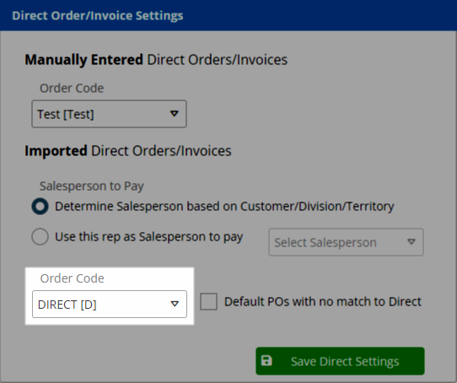Click the Default POs with no match to Direct label
The image size is (457, 383).
tap(323, 302)
